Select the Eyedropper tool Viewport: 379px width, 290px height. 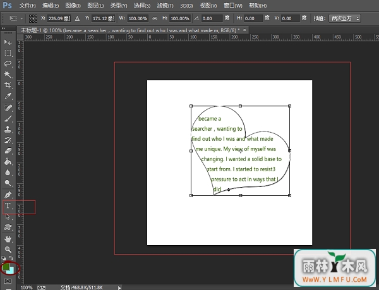click(x=8, y=96)
